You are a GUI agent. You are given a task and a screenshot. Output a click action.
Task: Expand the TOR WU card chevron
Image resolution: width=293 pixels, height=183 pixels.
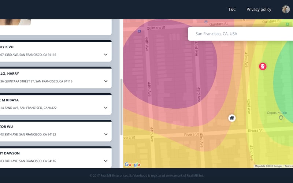106,134
